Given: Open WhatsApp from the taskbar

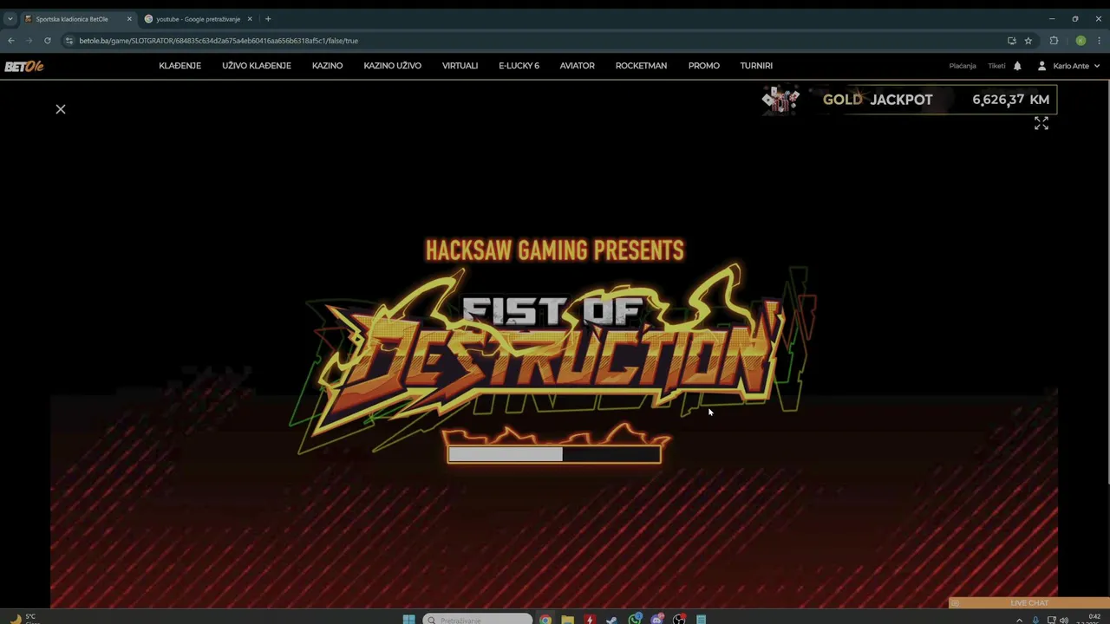Looking at the screenshot, I should coord(635,620).
